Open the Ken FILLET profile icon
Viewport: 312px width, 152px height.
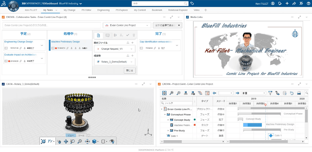tap(273, 4)
